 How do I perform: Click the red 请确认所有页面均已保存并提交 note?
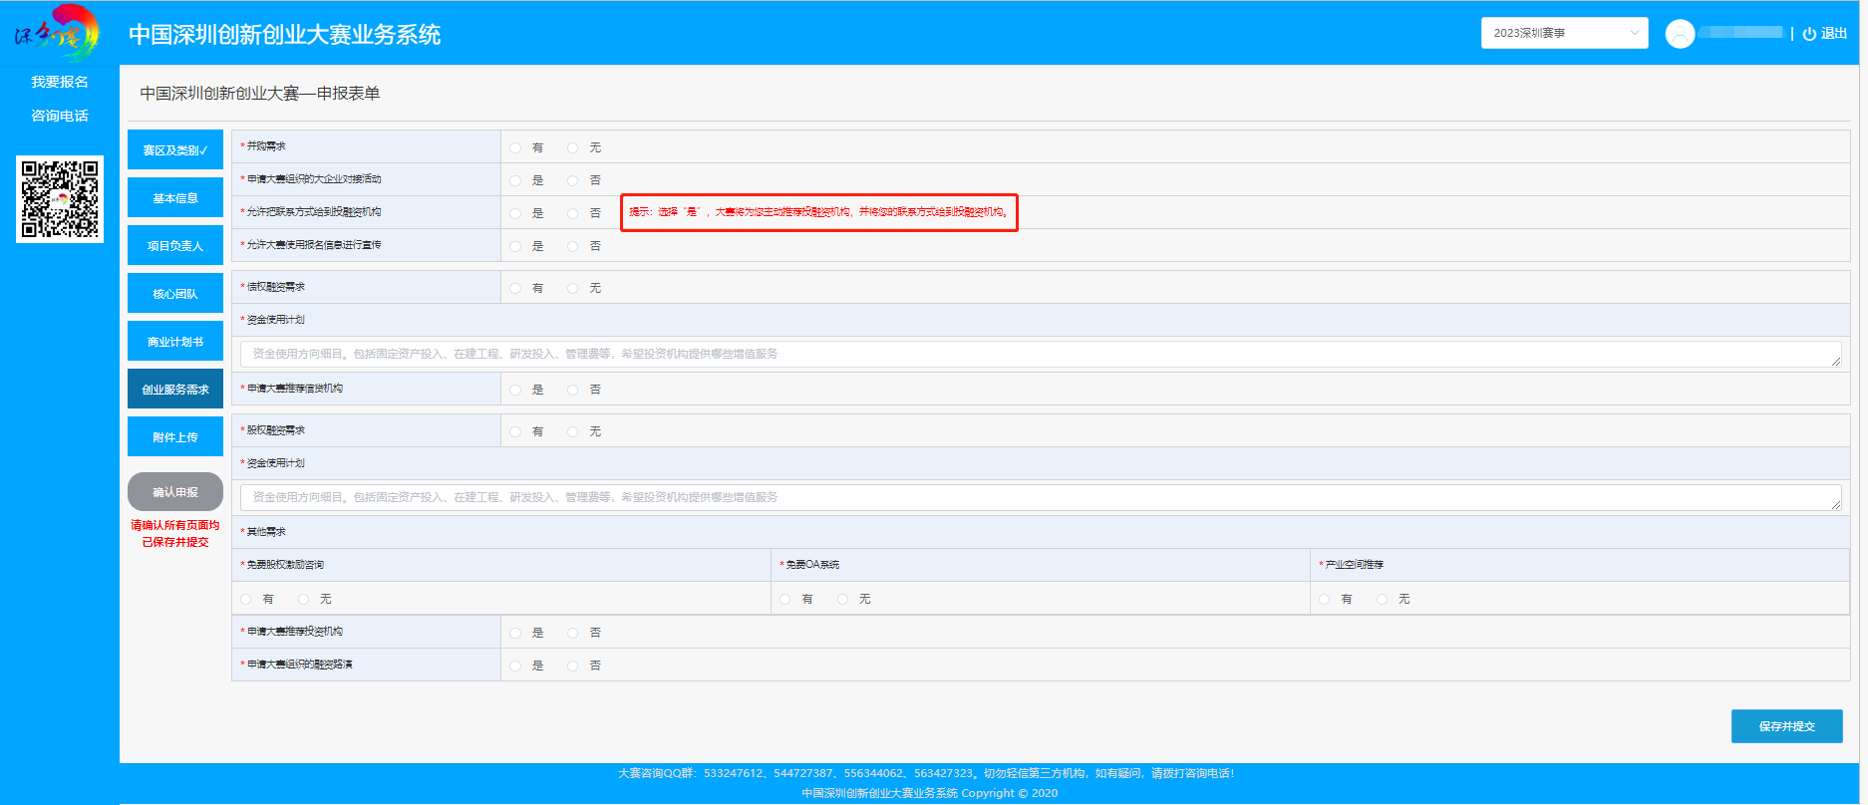pyautogui.click(x=175, y=534)
